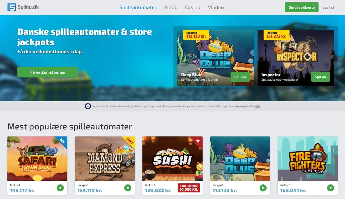The width and height of the screenshot is (345, 199).
Task: Play the Deep Blue card using its play icon
Action: [x=263, y=188]
